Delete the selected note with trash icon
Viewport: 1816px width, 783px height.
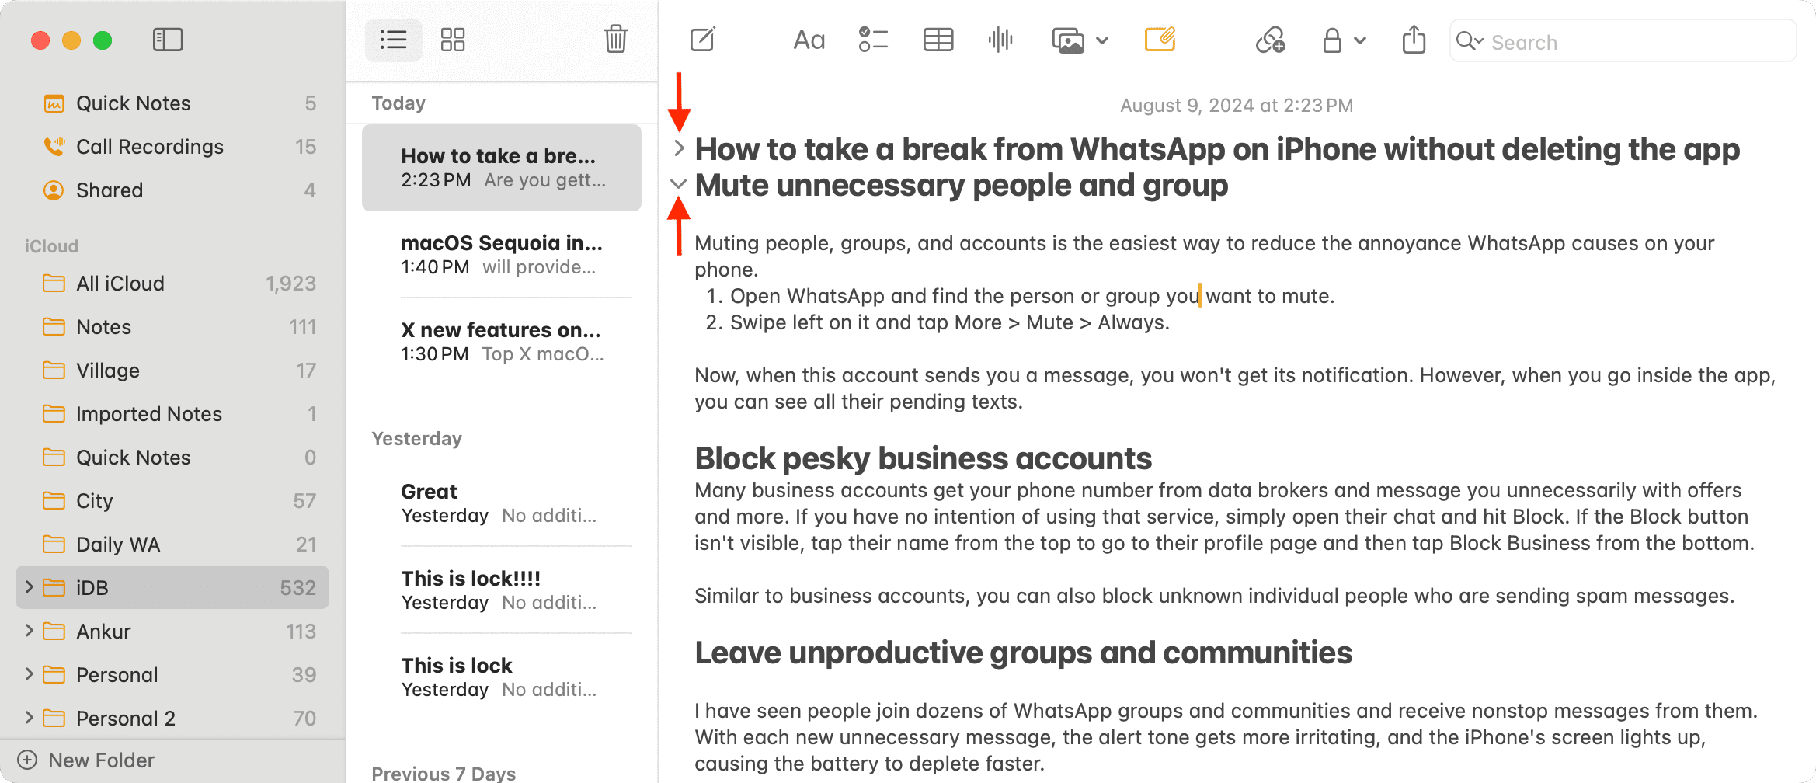615,40
